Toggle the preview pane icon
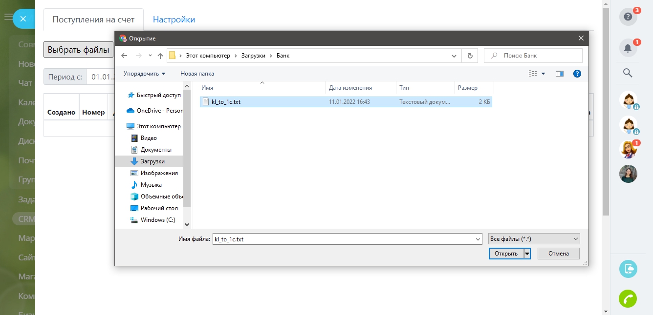653x315 pixels. coord(560,74)
